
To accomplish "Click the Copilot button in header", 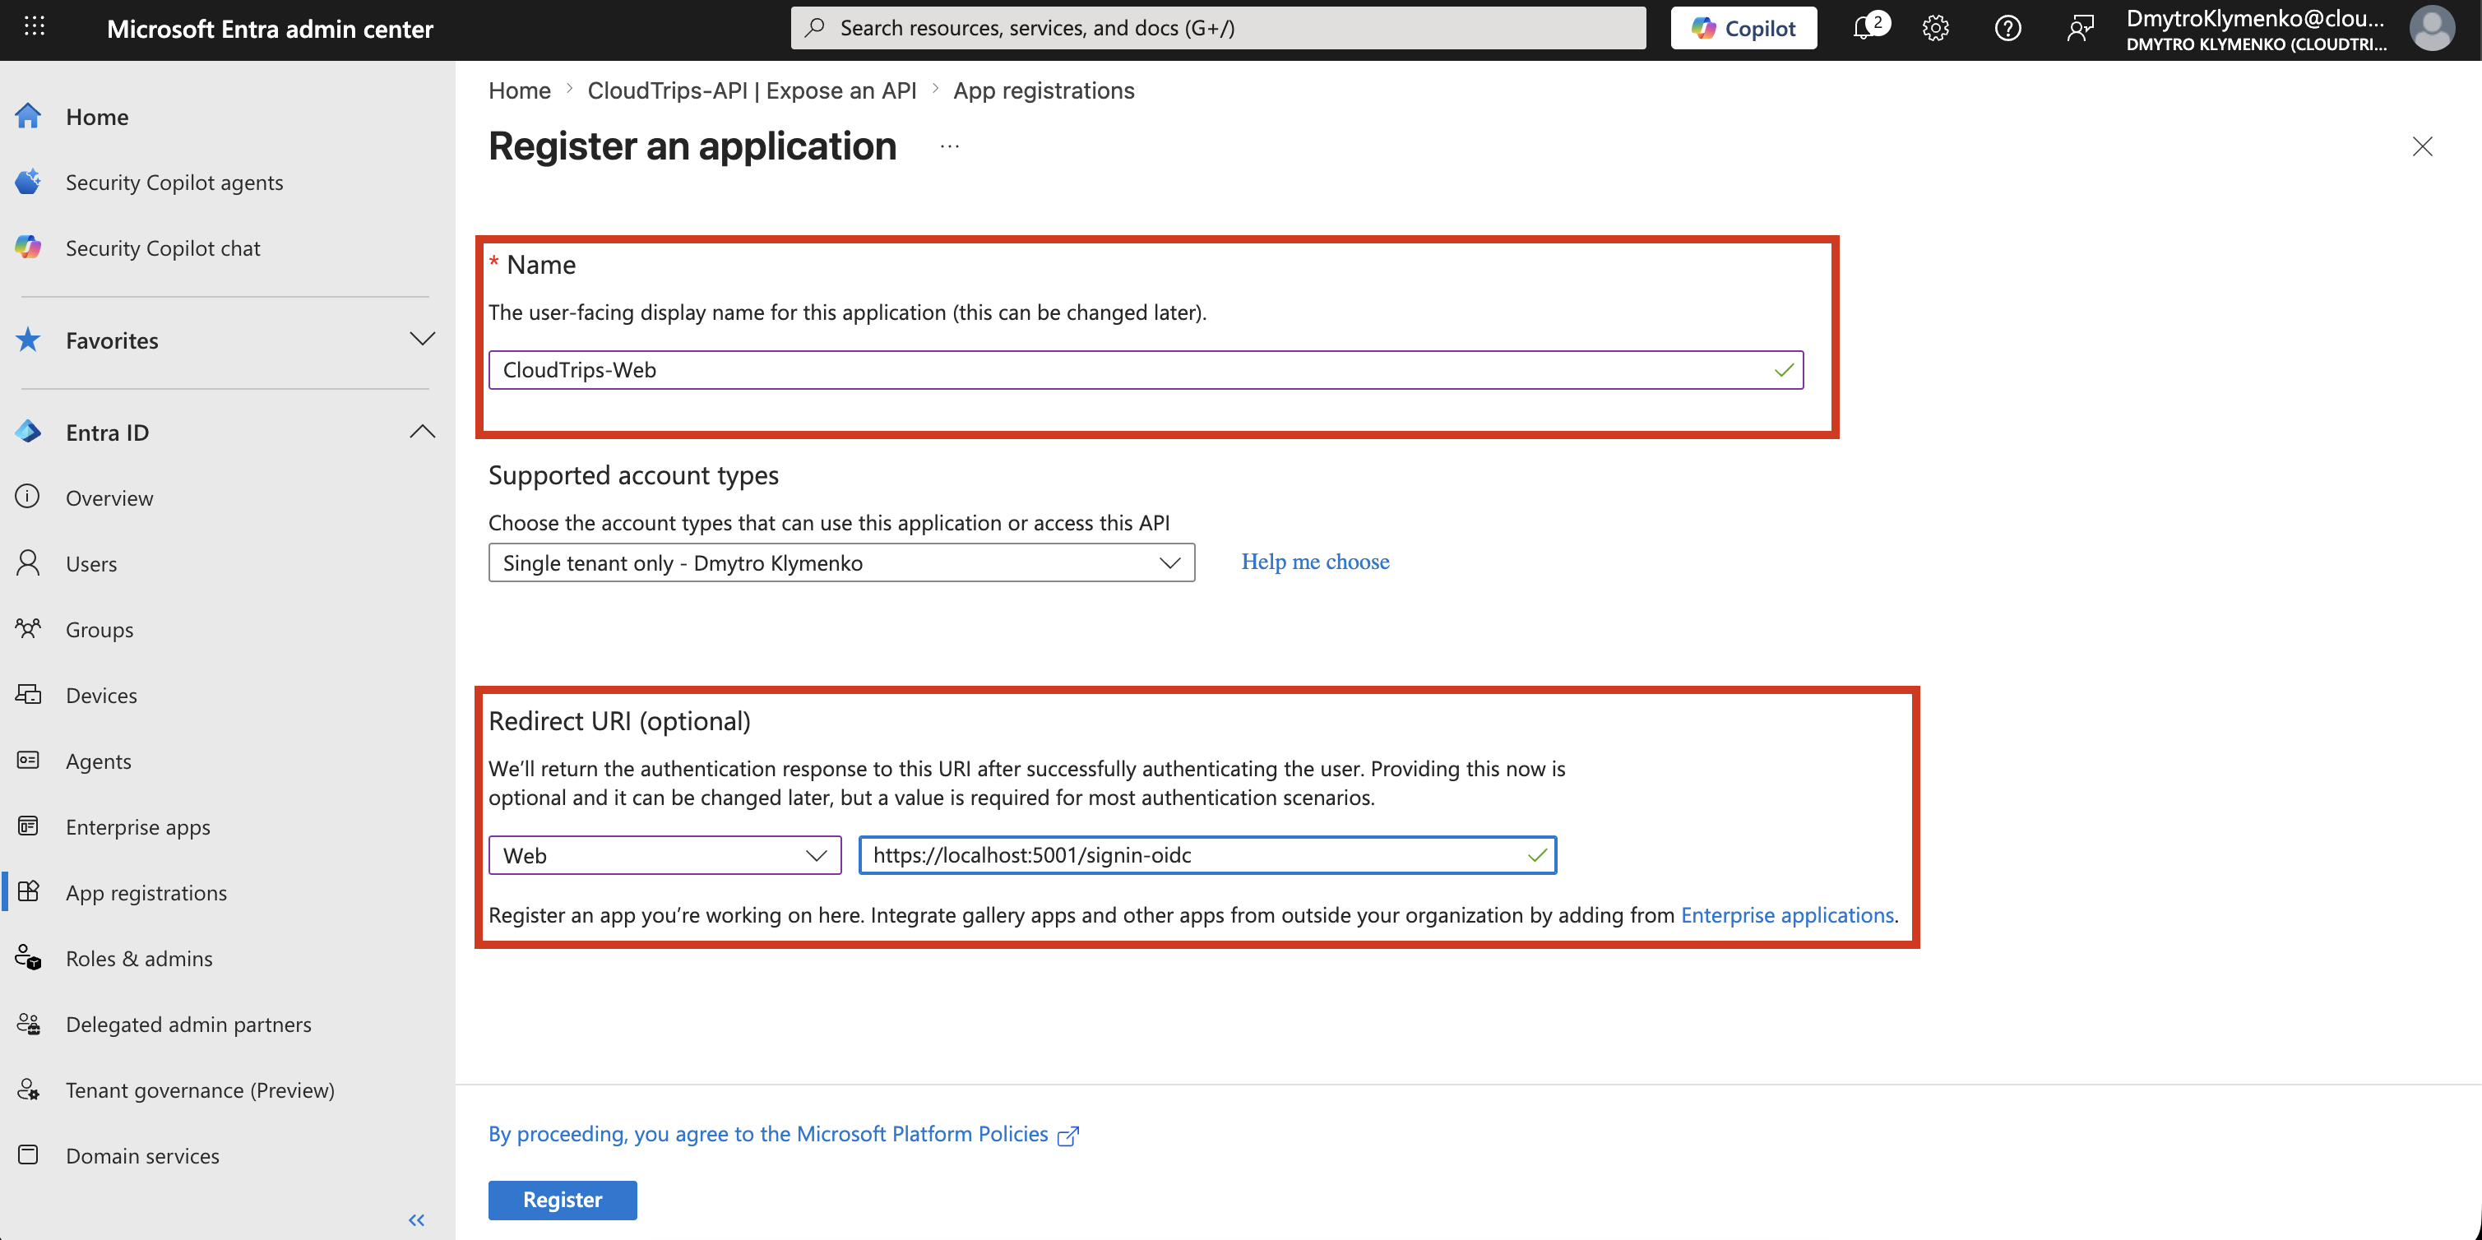I will [x=1743, y=28].
